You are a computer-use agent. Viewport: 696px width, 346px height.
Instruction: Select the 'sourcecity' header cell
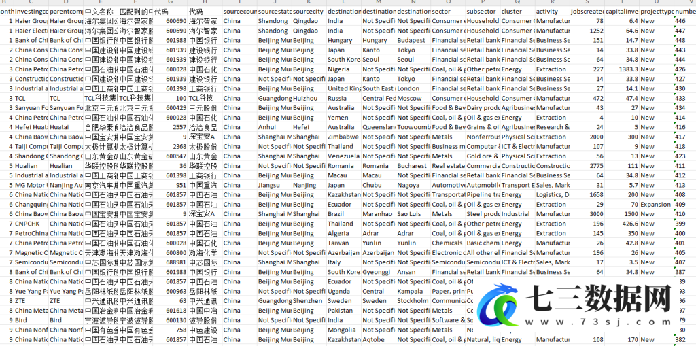click(309, 11)
